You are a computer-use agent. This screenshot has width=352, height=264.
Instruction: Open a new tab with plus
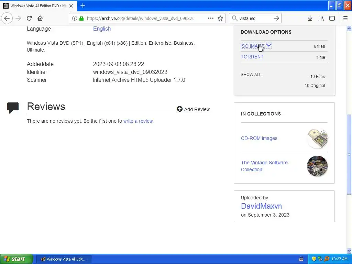[x=83, y=5]
